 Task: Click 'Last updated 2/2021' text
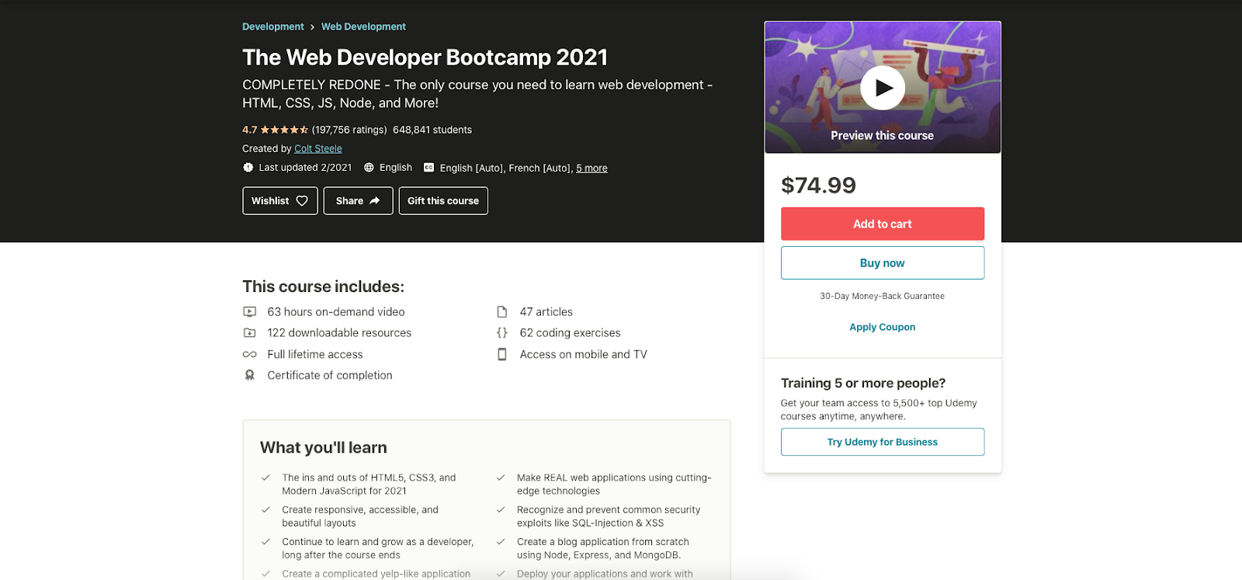pyautogui.click(x=305, y=167)
